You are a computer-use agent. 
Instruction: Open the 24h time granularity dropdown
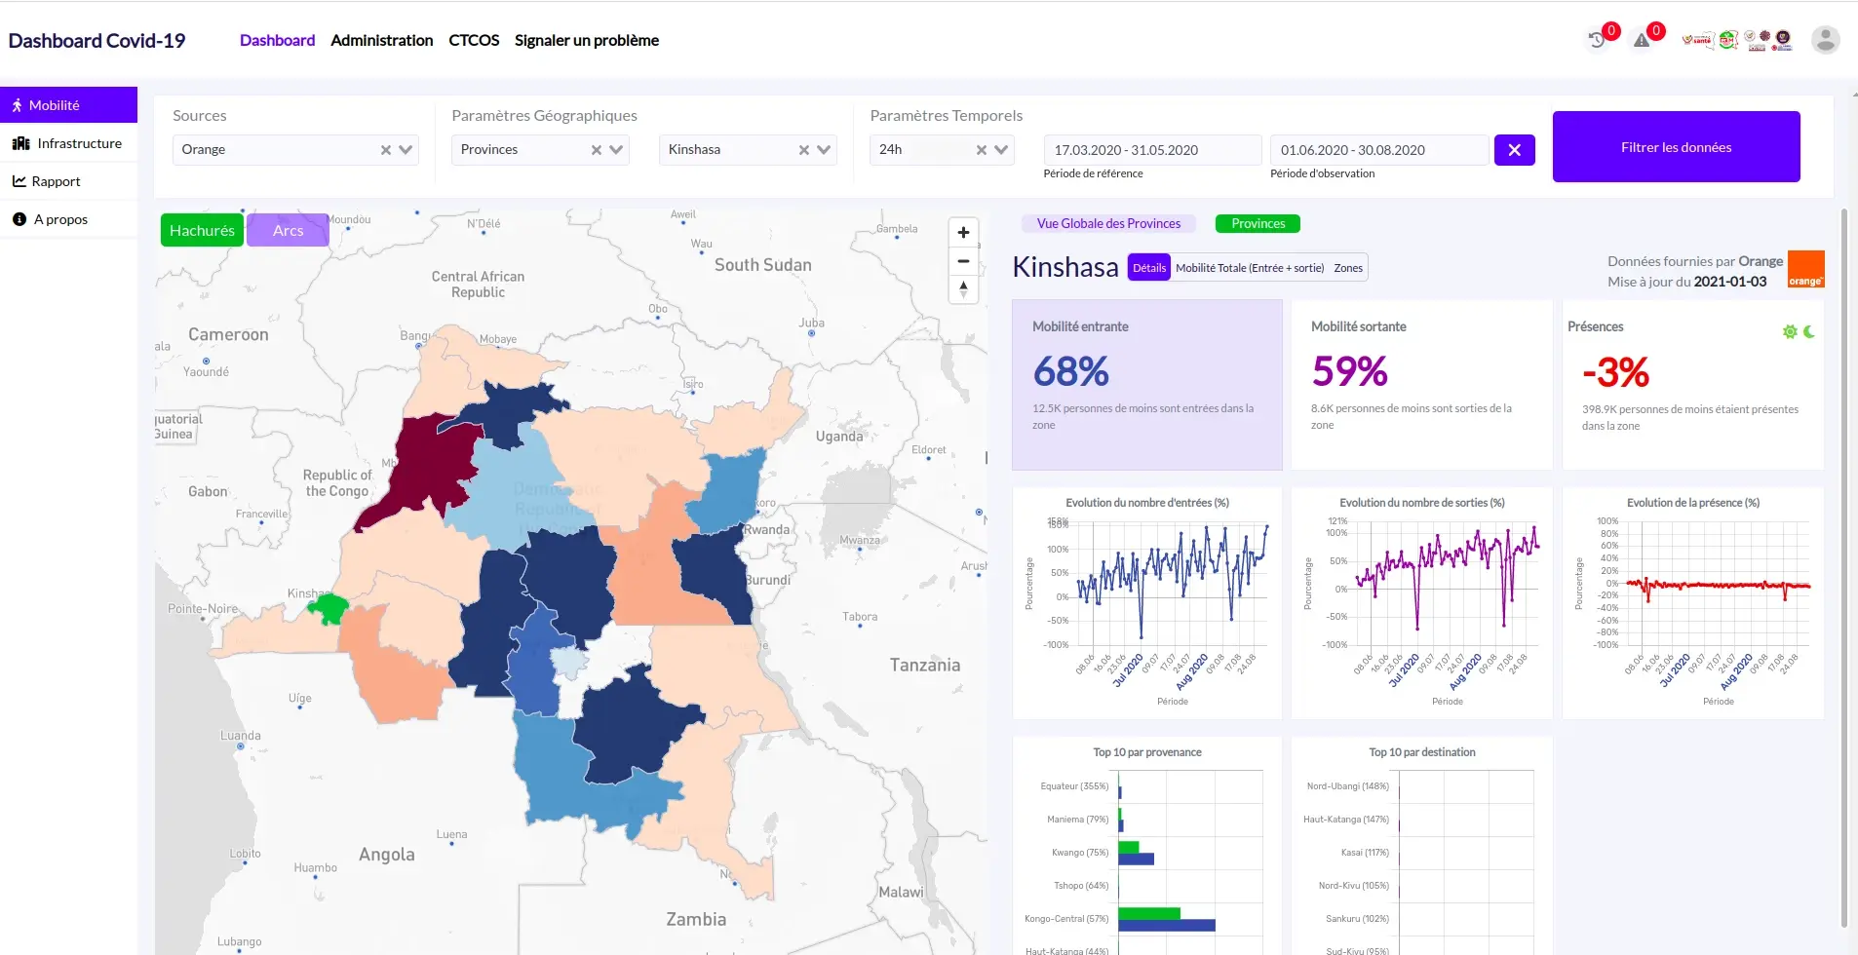coord(1001,150)
